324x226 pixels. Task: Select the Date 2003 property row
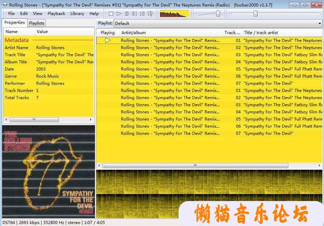[49, 69]
